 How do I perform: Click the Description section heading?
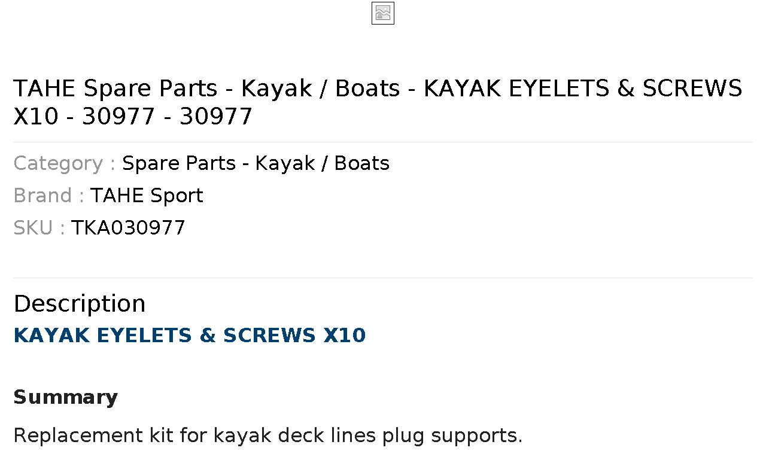coord(80,303)
